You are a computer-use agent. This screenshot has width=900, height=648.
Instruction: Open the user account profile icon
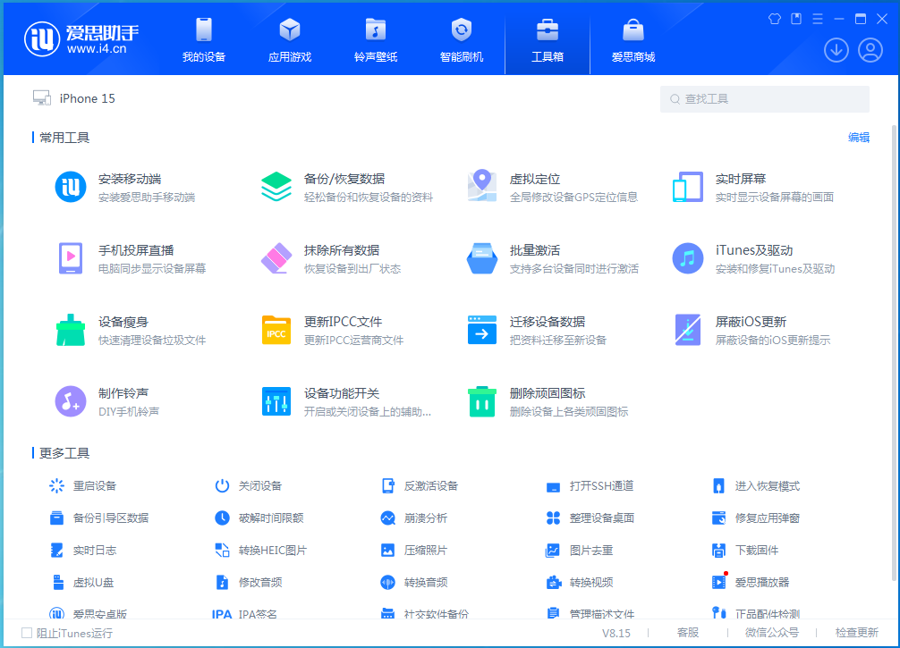(870, 50)
